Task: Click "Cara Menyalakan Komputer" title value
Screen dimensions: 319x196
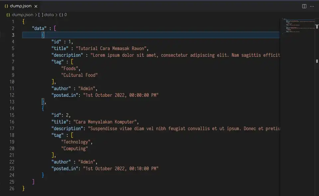Action: coord(105,122)
